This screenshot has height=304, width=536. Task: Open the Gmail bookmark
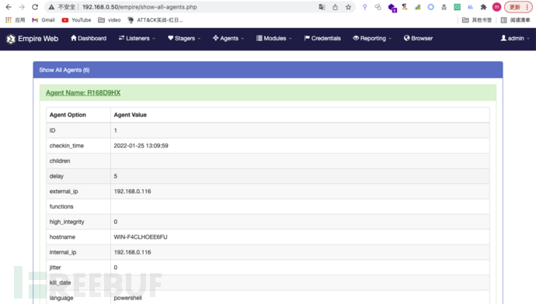pyautogui.click(x=44, y=20)
